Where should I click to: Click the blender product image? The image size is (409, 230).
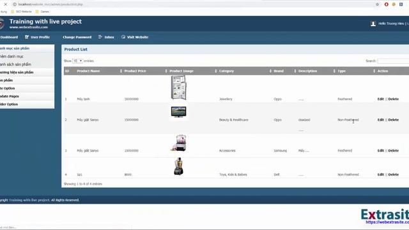pos(179,166)
